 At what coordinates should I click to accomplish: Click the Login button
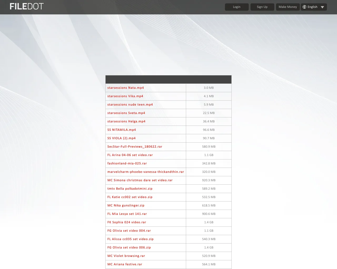tap(237, 7)
